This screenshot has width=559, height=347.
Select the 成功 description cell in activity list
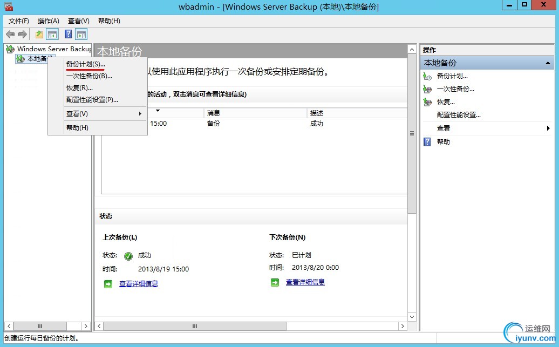pyautogui.click(x=317, y=124)
